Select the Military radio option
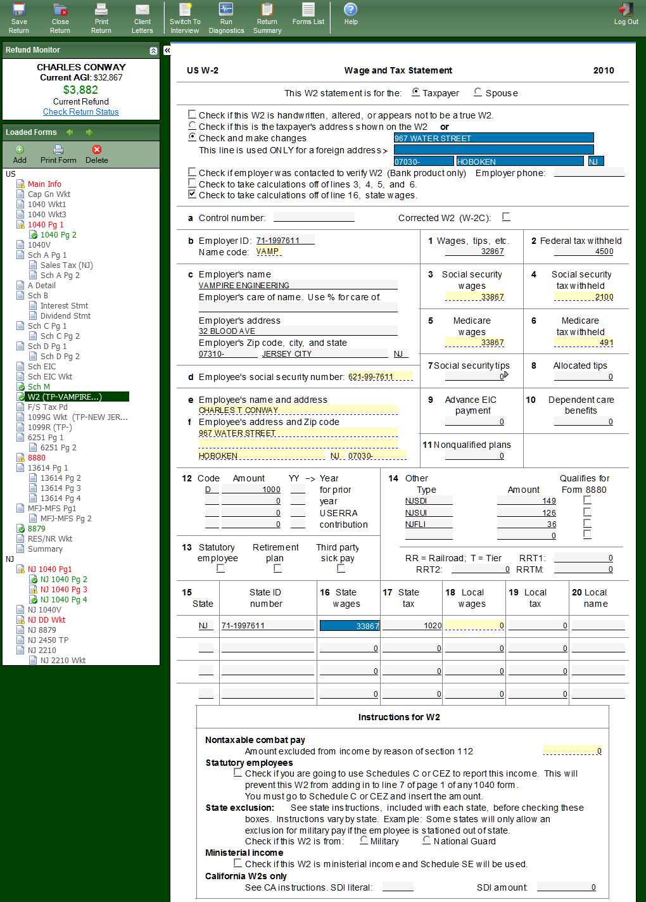 coord(364,841)
